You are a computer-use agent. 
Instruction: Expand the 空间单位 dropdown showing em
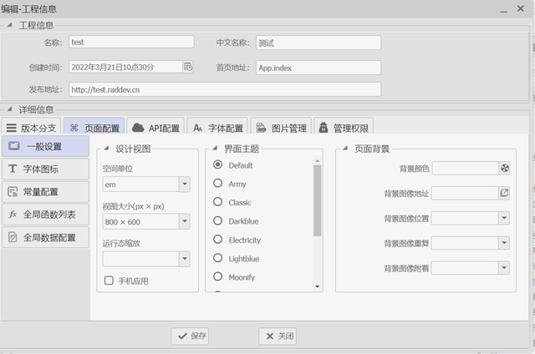click(x=184, y=184)
